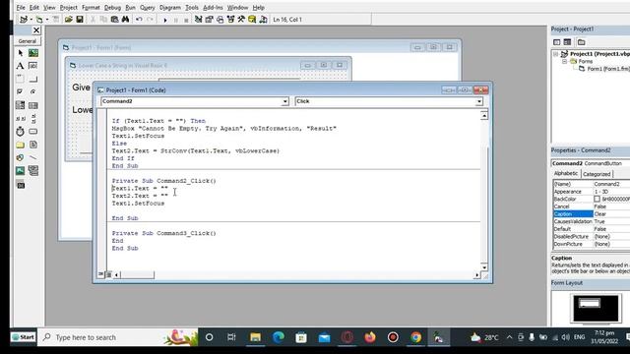Collapse the Project1 tree node
This screenshot has height=354, width=630.
pos(556,54)
